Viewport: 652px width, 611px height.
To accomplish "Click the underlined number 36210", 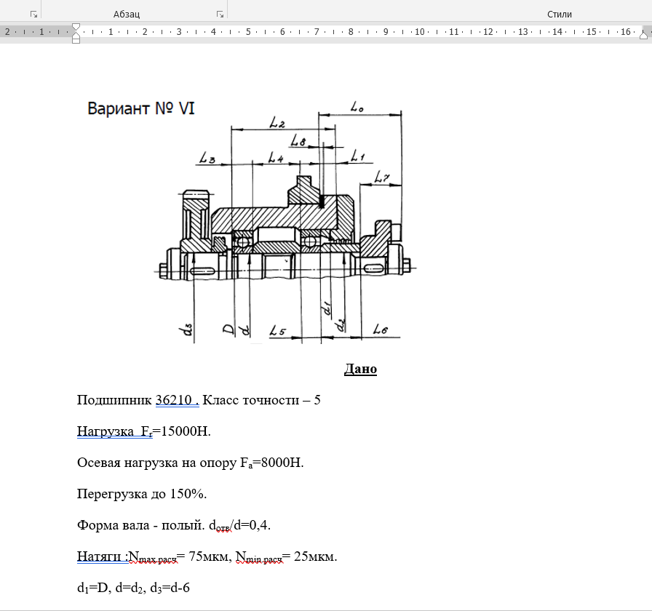I will 175,400.
